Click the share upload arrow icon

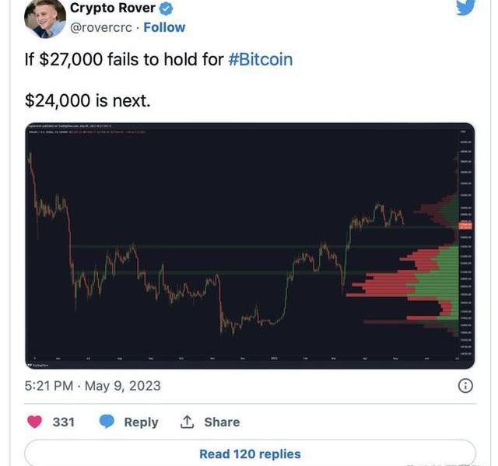(x=187, y=422)
